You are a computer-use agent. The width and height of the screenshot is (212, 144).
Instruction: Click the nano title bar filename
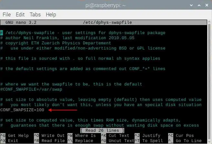[107, 22]
